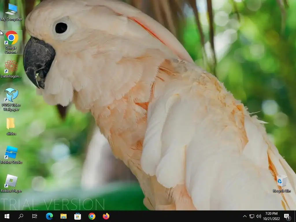
Task: Select the DataWagon desktop shortcut
Action: (11, 69)
